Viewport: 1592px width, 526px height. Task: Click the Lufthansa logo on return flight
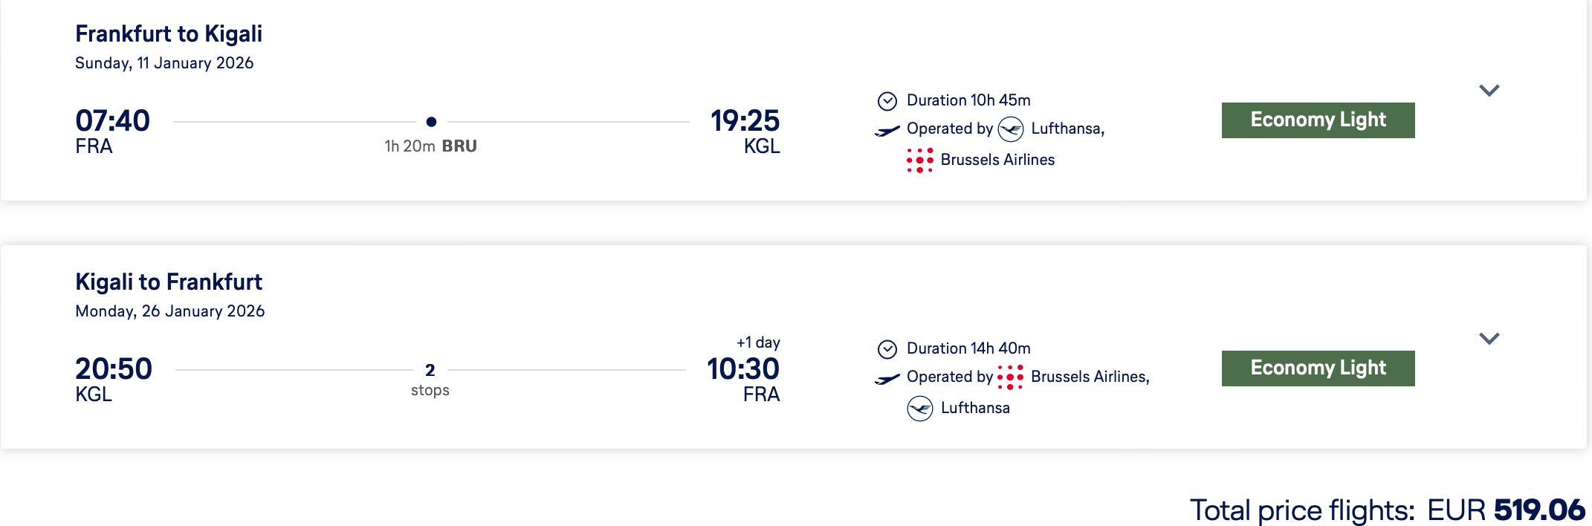coord(920,409)
